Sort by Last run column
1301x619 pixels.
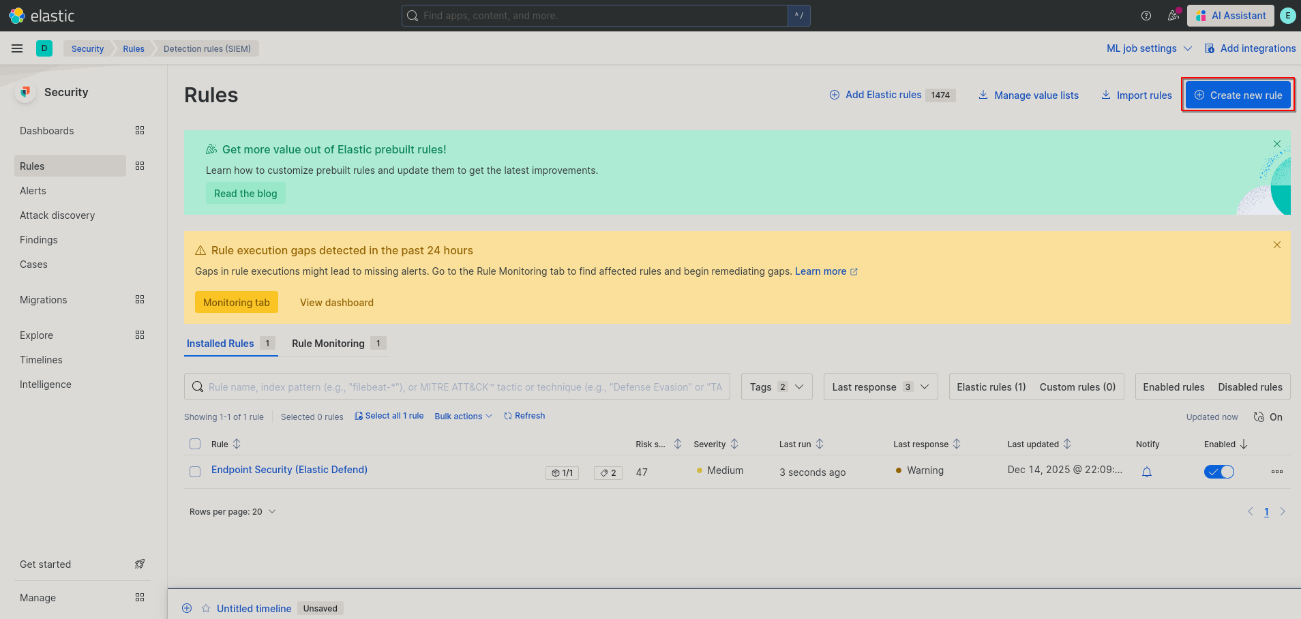click(x=801, y=444)
